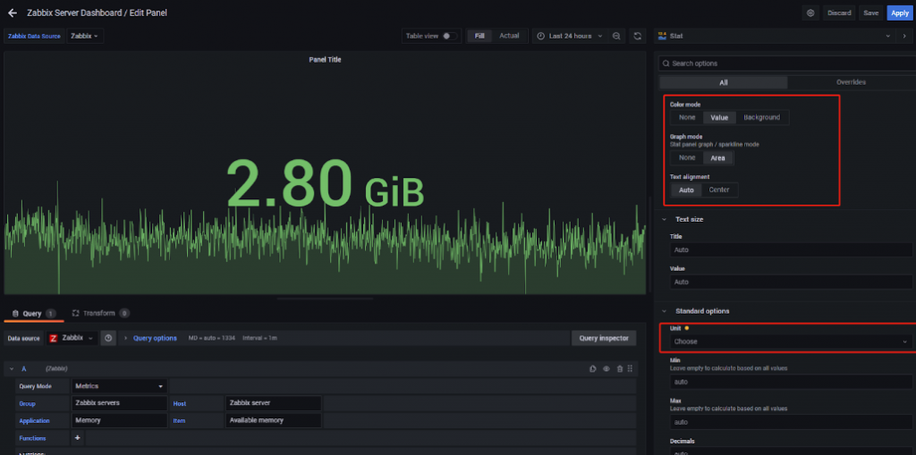Viewport: 916px width, 455px height.
Task: Grab the query A drag handle
Action: click(630, 368)
